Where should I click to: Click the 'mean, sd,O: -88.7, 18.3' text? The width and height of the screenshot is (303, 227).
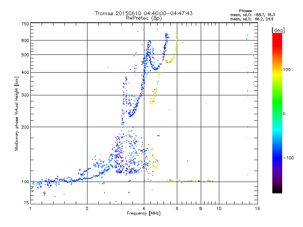pos(252,15)
